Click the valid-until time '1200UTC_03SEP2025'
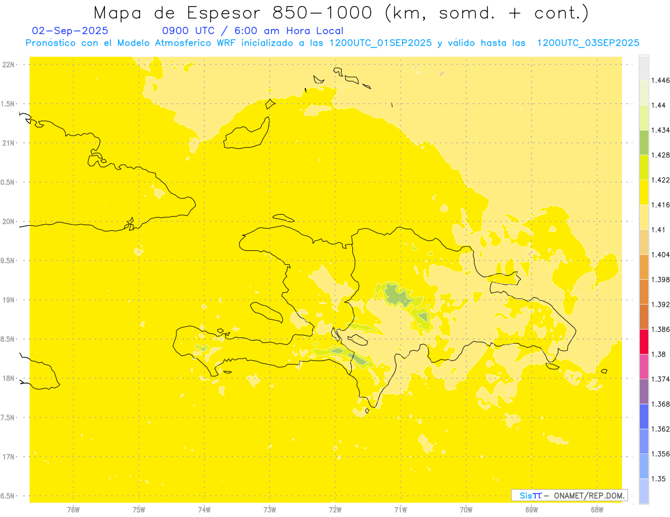 point(588,43)
